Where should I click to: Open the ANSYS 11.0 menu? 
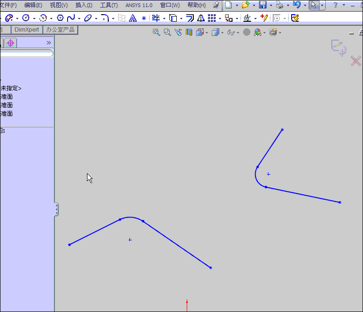(x=139, y=5)
